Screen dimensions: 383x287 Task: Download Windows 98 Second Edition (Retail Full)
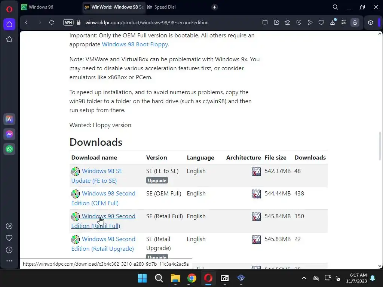[x=103, y=221]
